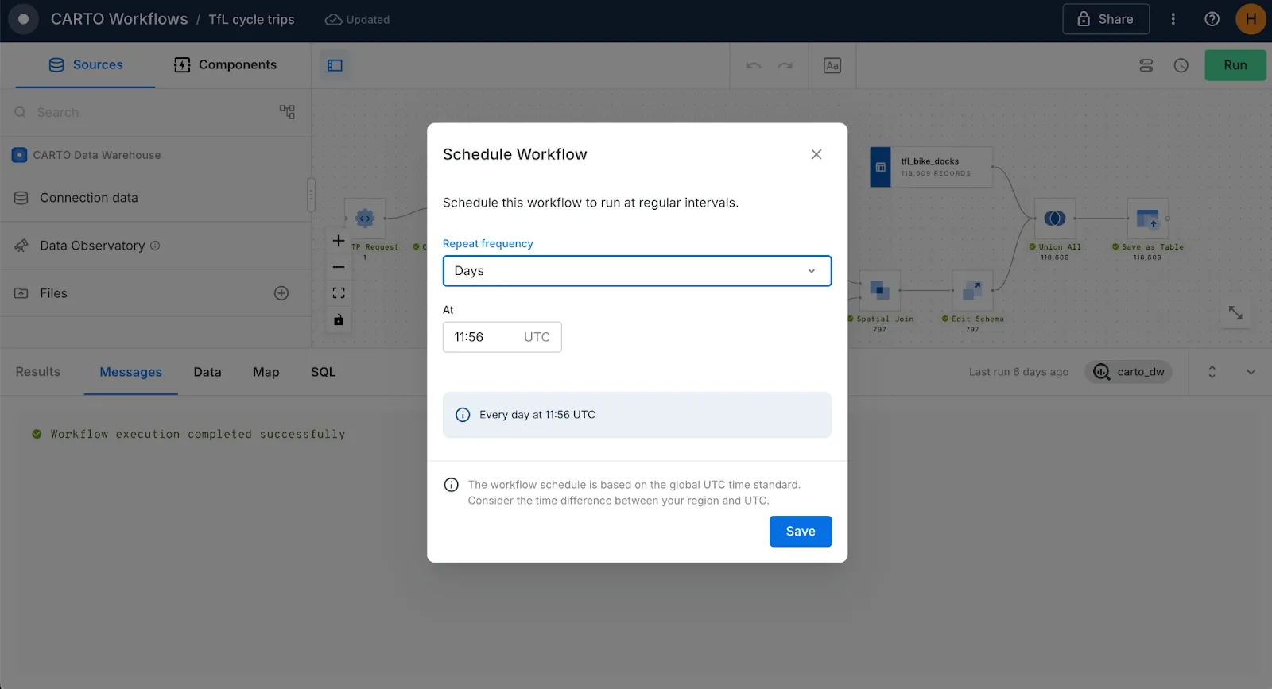Open the Repeat frequency Days dropdown
The image size is (1272, 689).
(x=637, y=271)
